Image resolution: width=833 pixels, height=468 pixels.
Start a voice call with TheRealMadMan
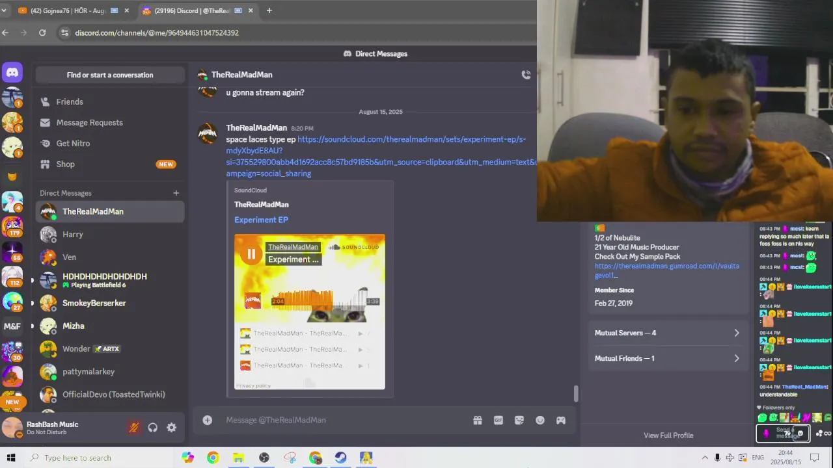click(x=526, y=75)
